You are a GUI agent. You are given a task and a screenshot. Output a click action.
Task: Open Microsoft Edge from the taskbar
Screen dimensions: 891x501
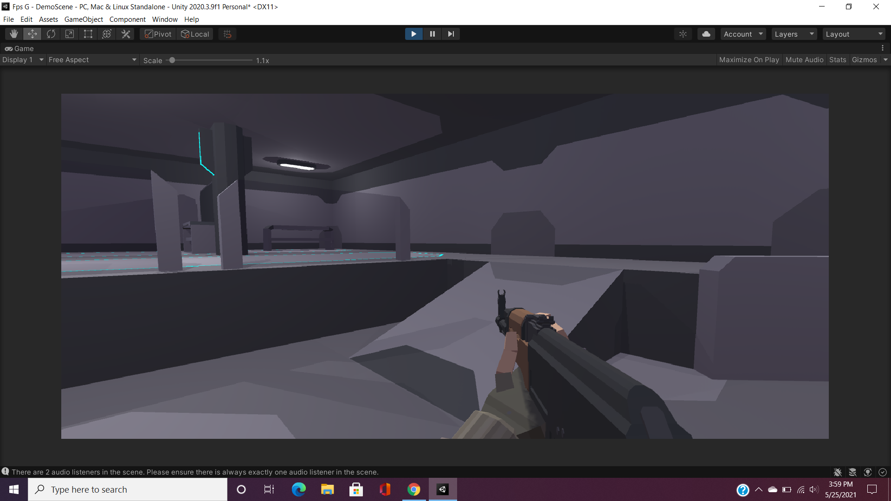(x=298, y=489)
